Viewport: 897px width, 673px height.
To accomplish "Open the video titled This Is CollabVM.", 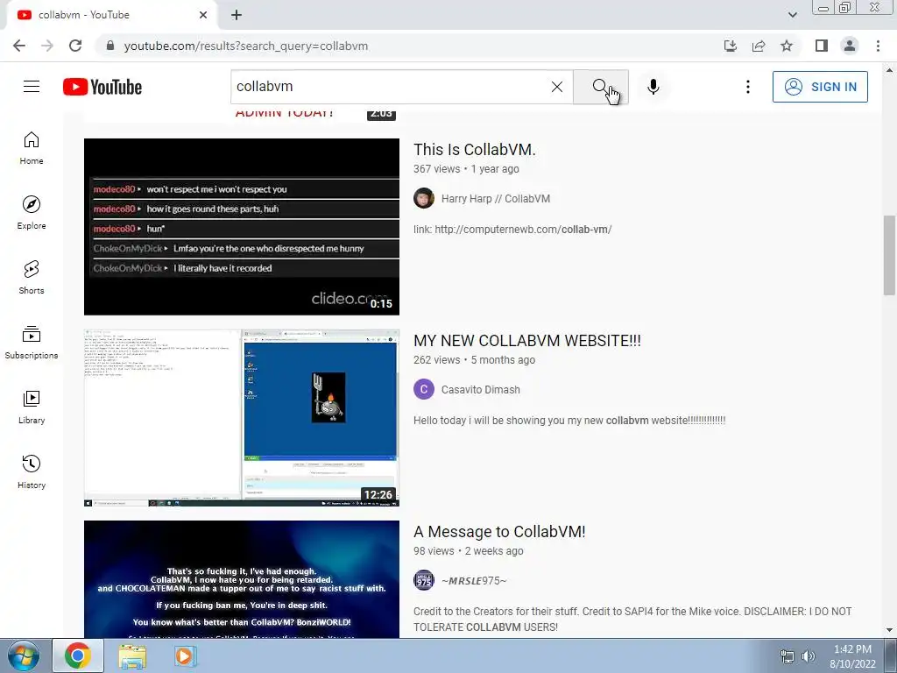I will [x=475, y=149].
